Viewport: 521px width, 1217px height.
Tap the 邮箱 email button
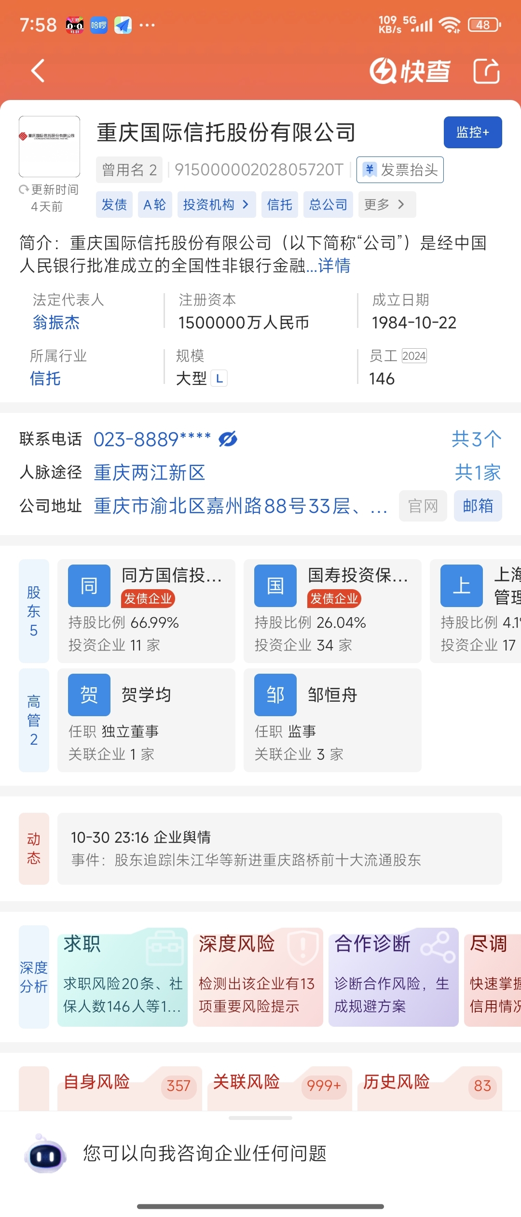tap(478, 506)
